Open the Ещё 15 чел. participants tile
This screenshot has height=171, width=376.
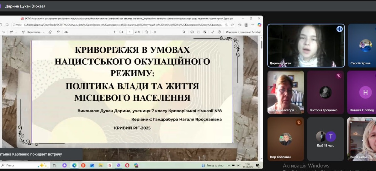(326, 139)
